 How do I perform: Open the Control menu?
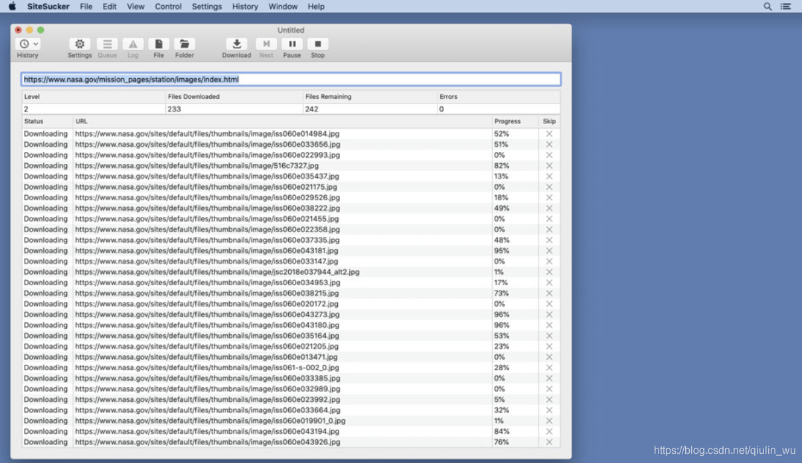(168, 7)
